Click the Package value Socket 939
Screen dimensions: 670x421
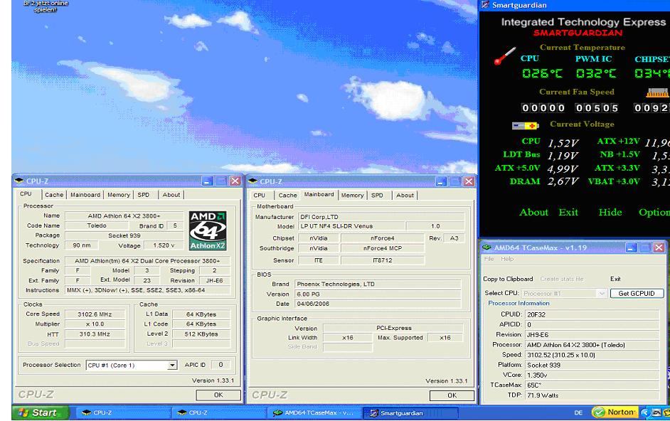tap(124, 235)
